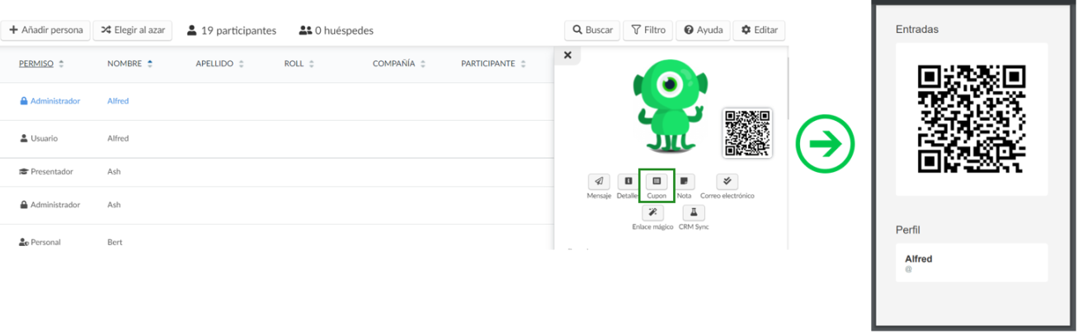This screenshot has width=1078, height=334.
Task: Open the Nota note icon
Action: [685, 181]
